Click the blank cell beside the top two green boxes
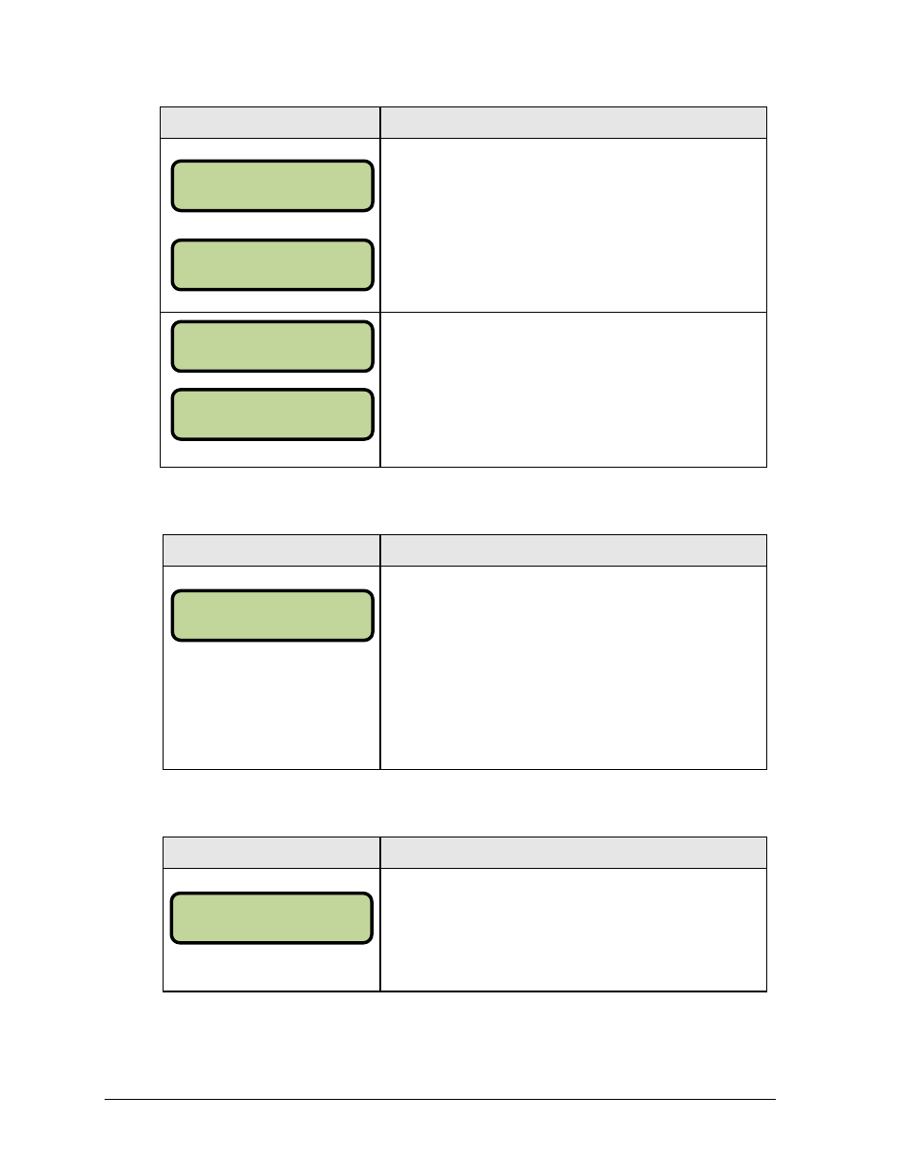 click(x=573, y=225)
